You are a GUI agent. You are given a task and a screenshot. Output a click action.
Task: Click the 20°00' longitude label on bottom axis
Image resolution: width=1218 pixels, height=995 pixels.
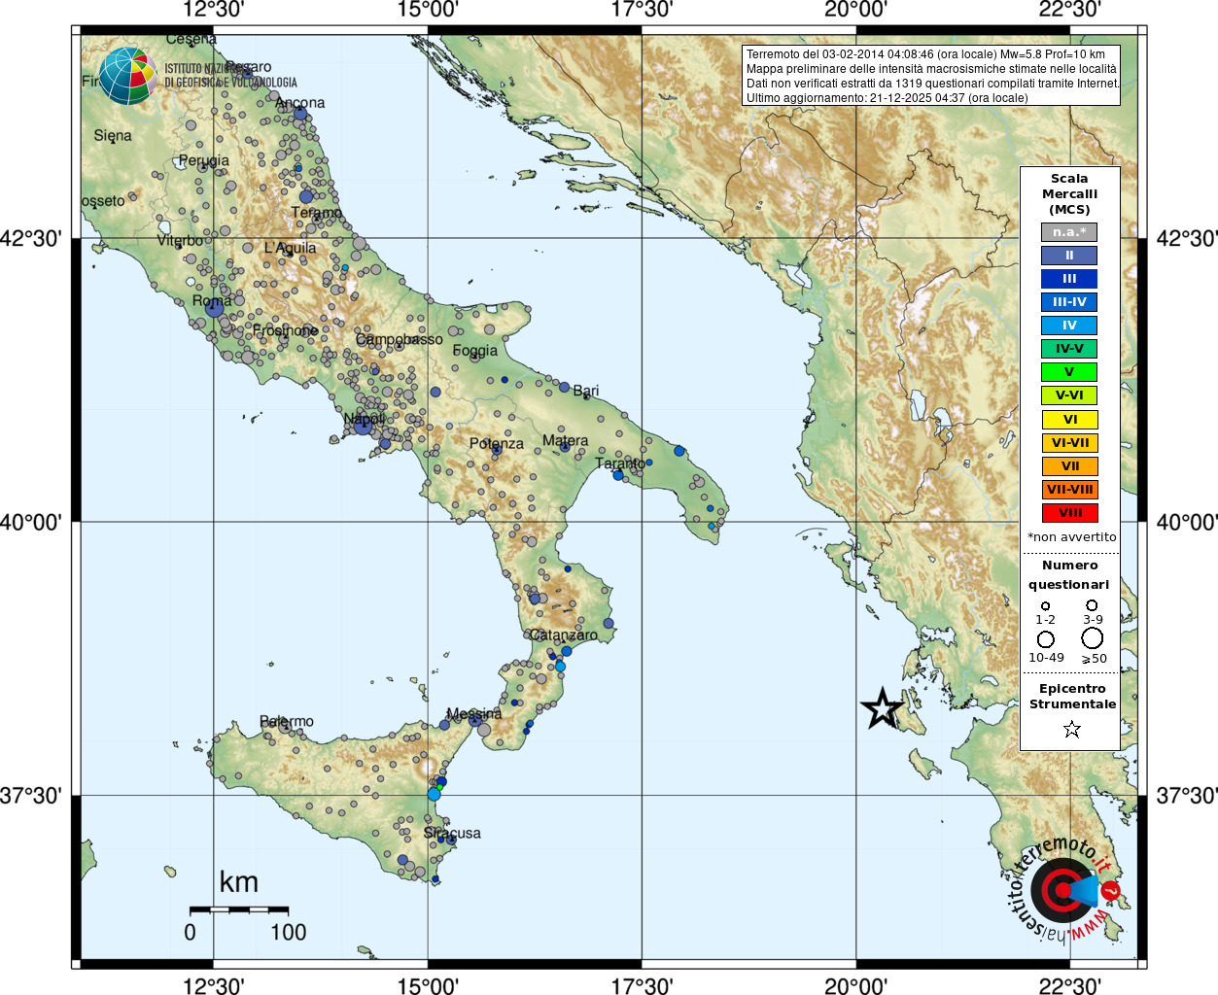pyautogui.click(x=855, y=986)
